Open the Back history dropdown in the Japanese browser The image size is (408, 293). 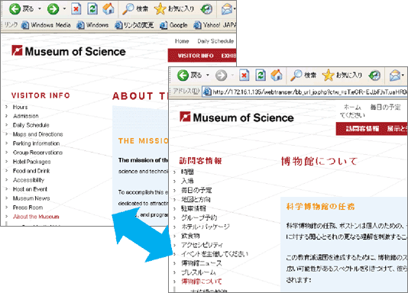coord(208,76)
